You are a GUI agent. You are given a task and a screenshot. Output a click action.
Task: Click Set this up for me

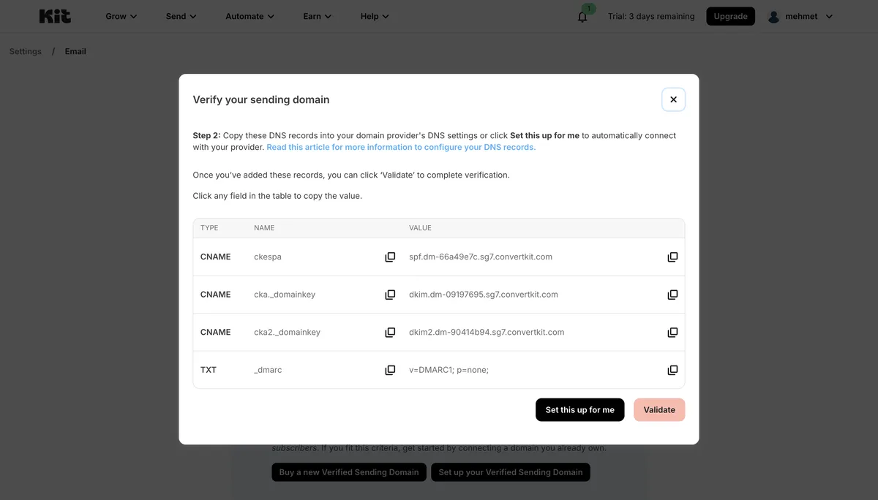tap(580, 410)
